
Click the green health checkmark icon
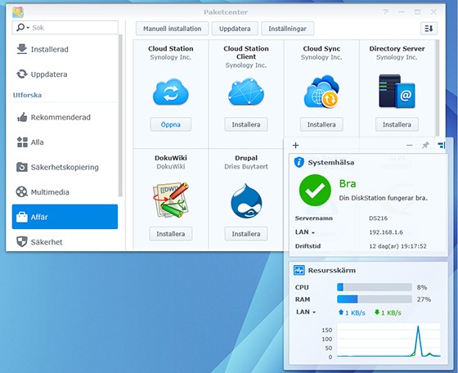click(x=315, y=190)
